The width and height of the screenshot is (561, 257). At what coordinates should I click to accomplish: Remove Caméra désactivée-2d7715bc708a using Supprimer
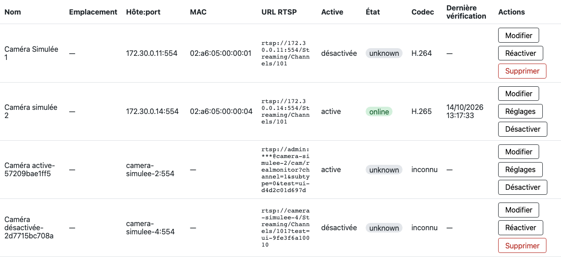tap(522, 246)
